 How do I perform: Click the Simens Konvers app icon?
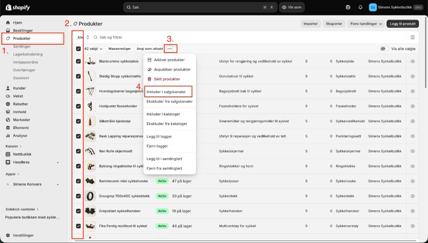[8, 185]
